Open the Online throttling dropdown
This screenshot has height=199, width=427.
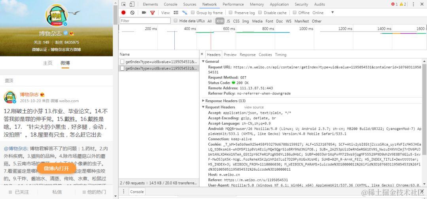coord(323,13)
